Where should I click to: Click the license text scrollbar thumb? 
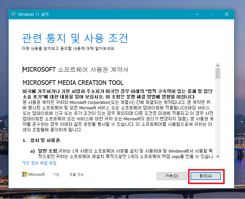pos(218,74)
